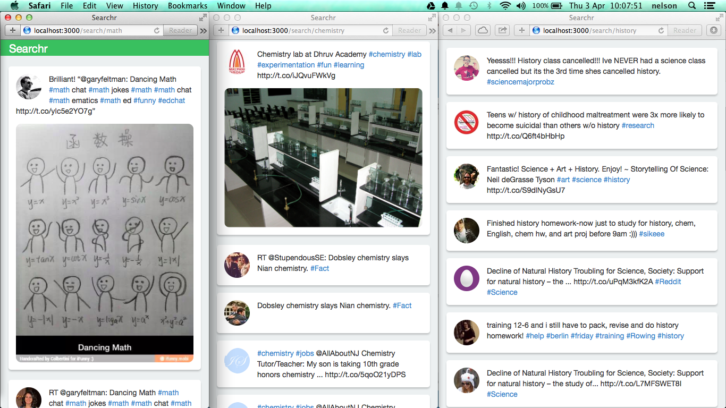Click #edchat hashtag in math tweet

(172, 100)
